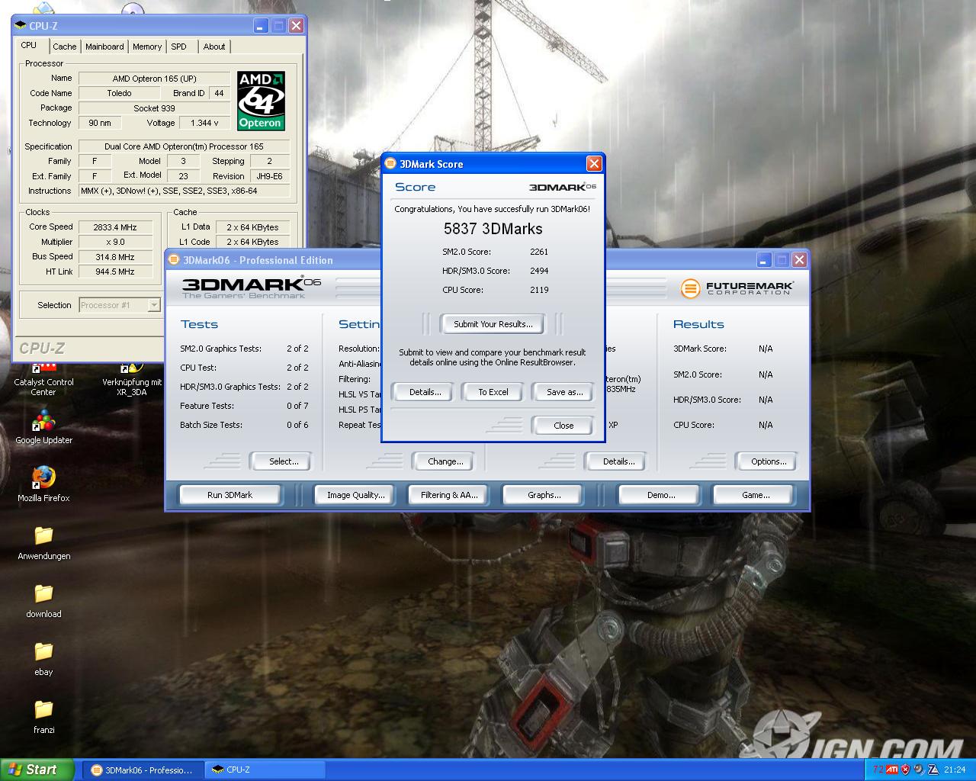Viewport: 976px width, 781px height.
Task: Open Graphs tool
Action: (544, 495)
